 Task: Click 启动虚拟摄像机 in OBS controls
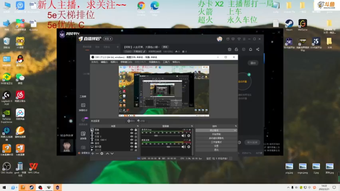(x=216, y=138)
